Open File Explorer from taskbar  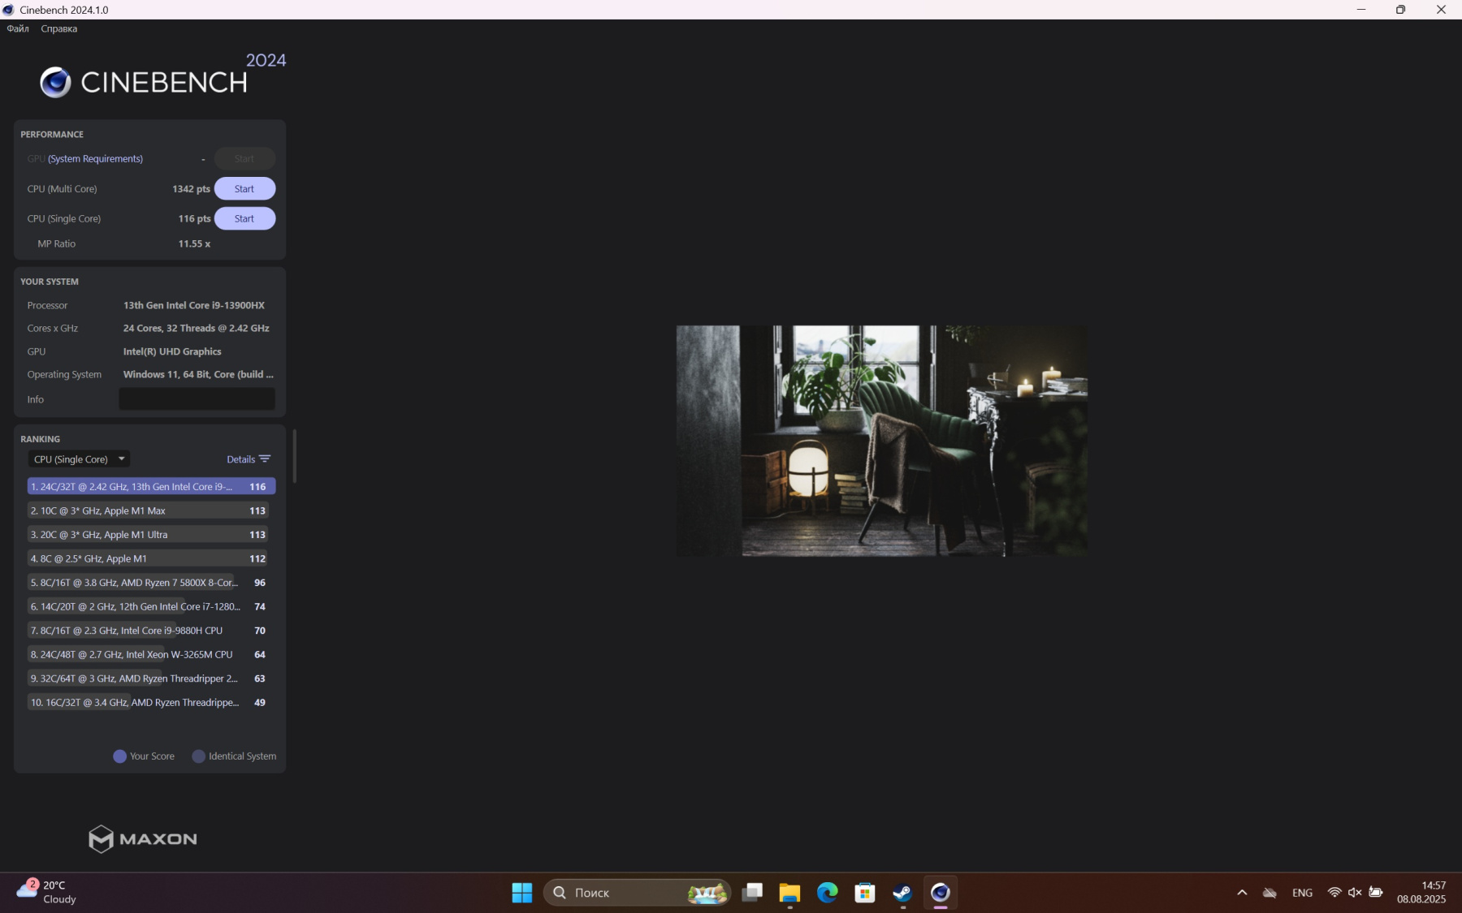click(789, 893)
